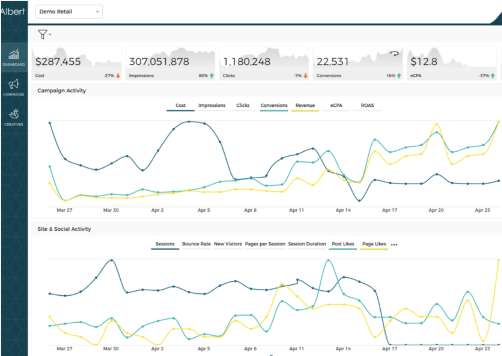Click the redo arrow on Conversions card

[x=394, y=54]
